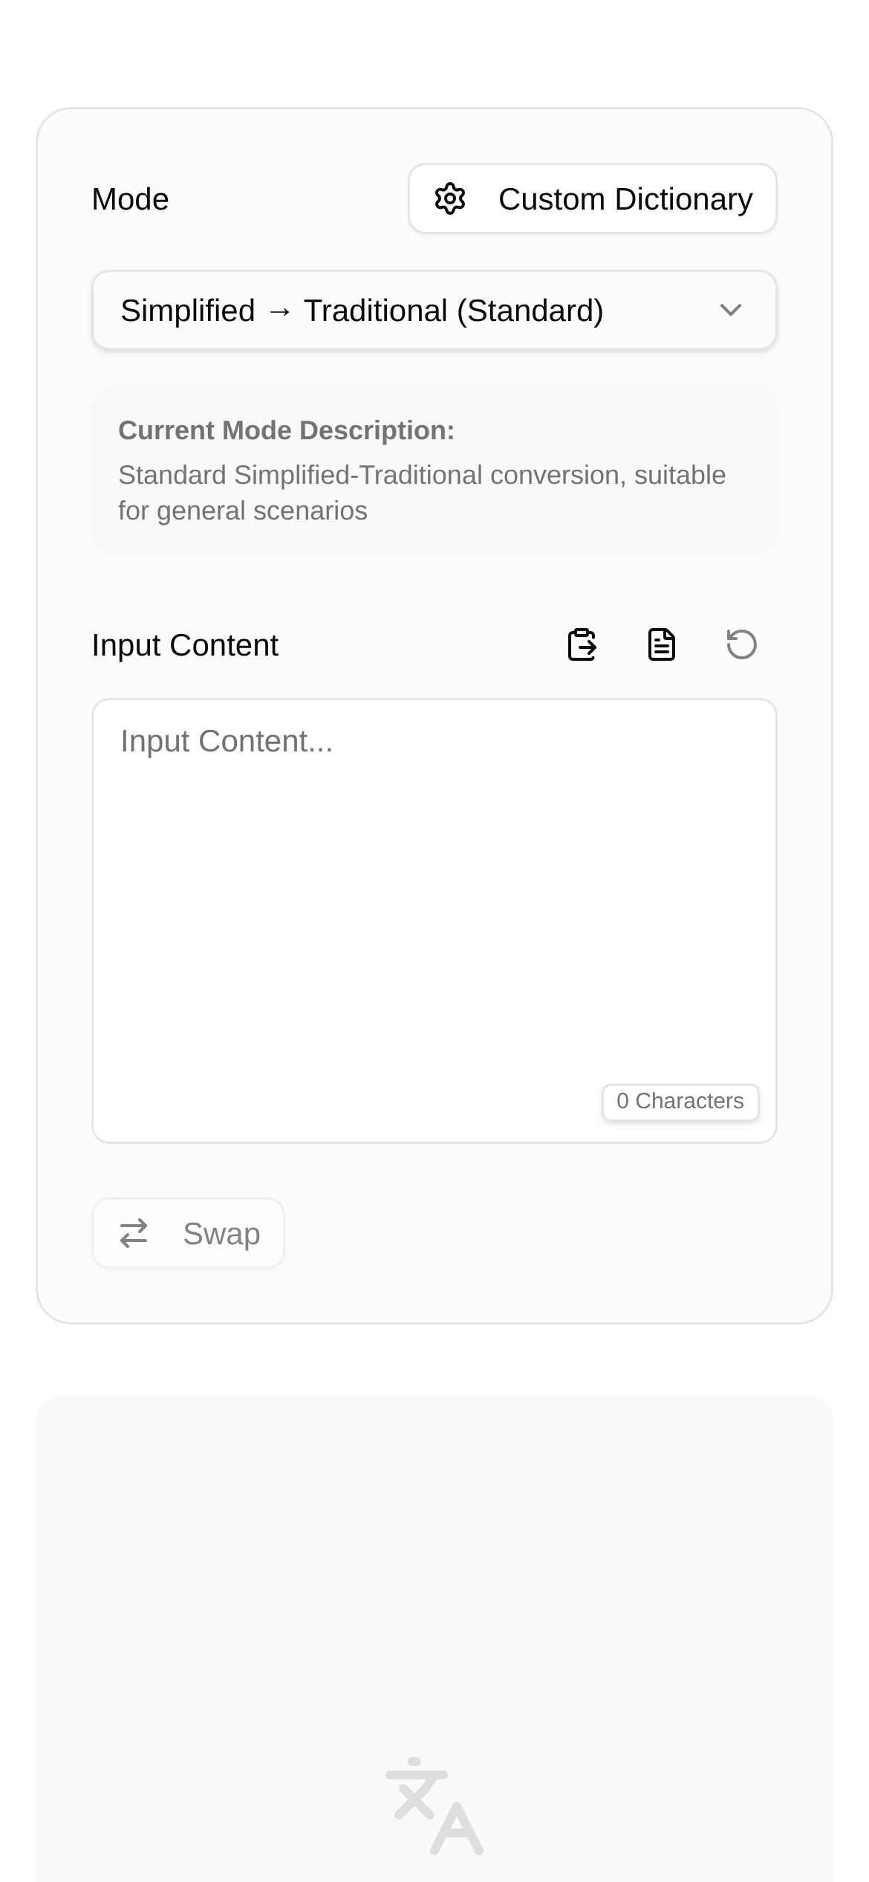Click the Input Content... placeholder text

[227, 741]
